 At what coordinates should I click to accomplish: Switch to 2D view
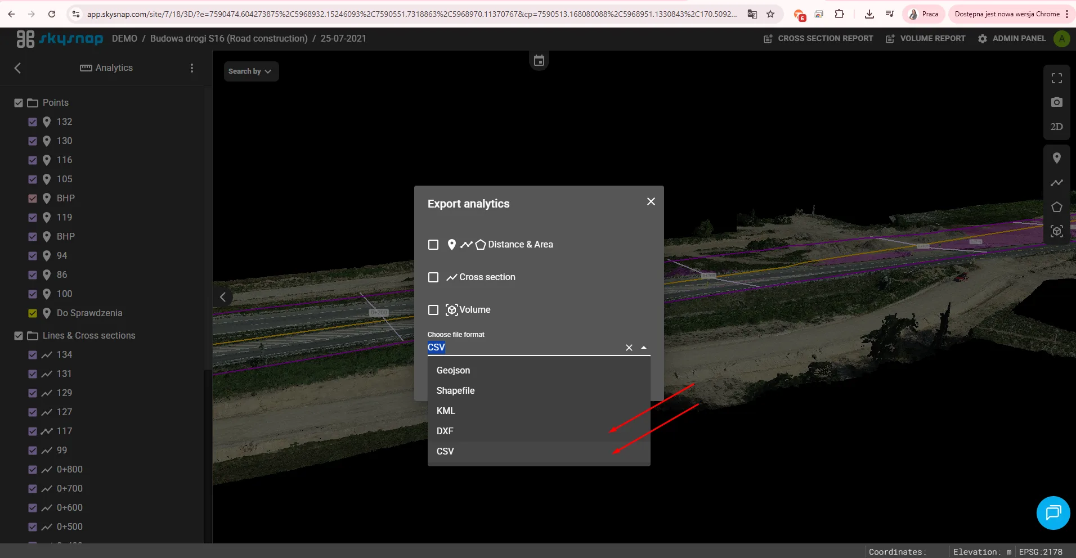tap(1056, 127)
